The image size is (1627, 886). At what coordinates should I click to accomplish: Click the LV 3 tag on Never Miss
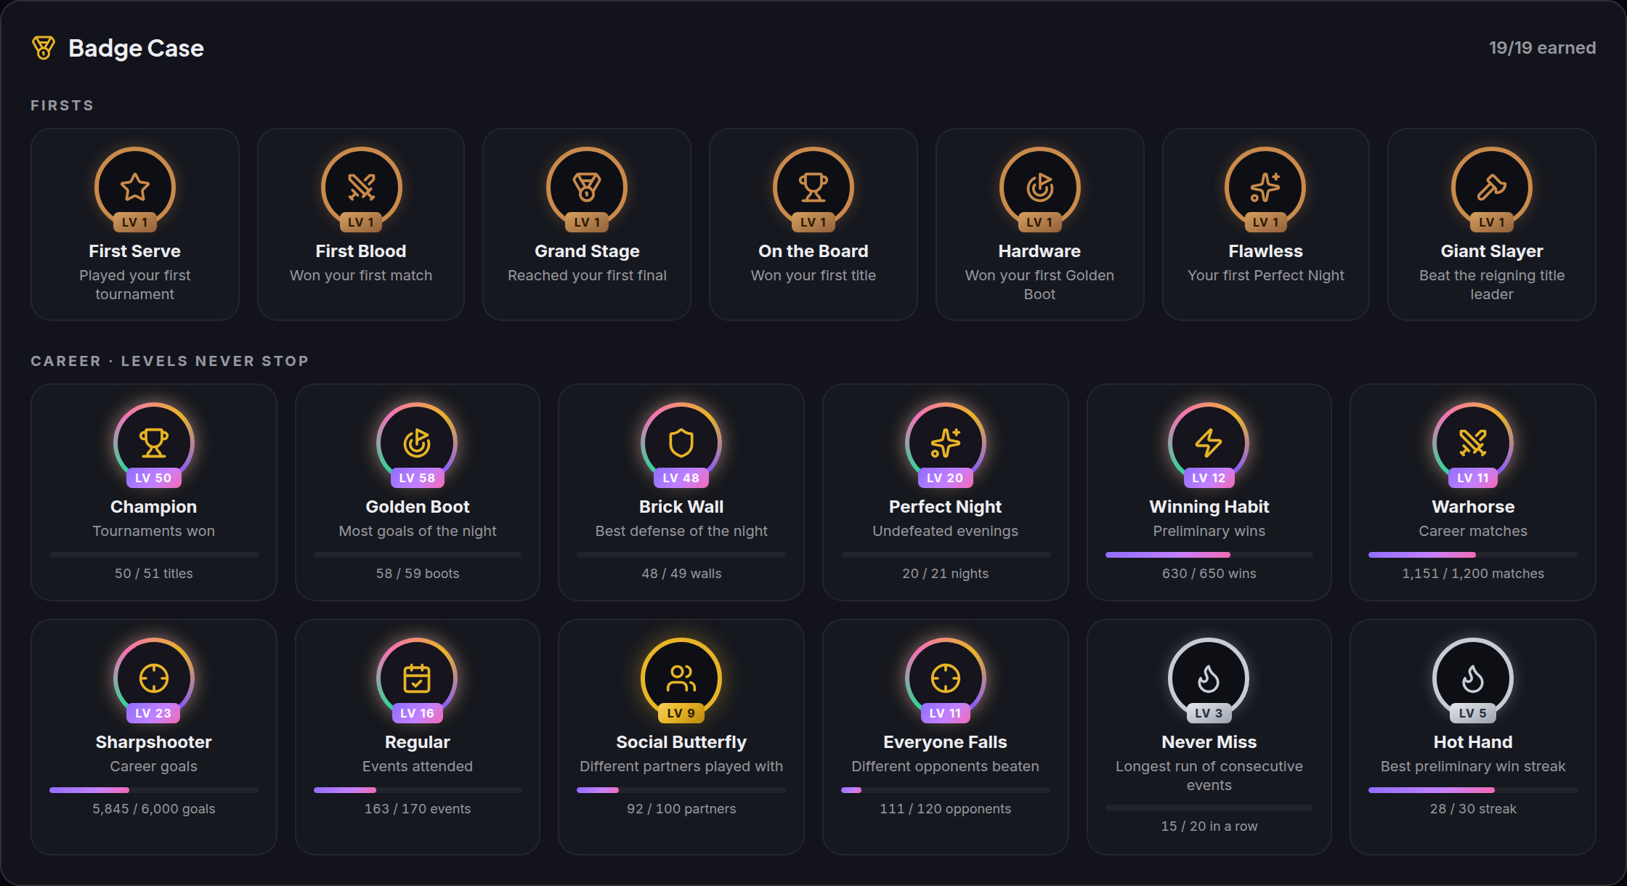(x=1209, y=713)
